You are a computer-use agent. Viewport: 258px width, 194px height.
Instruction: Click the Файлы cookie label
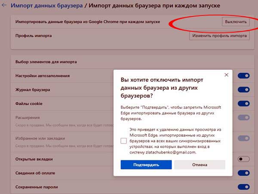29,103
